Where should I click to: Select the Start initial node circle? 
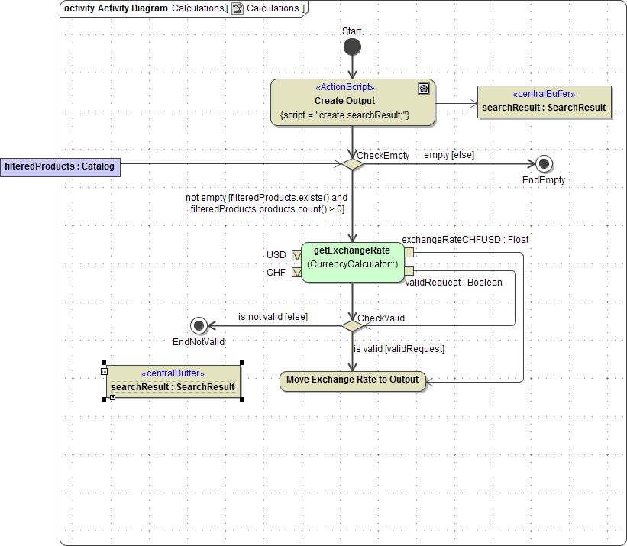(352, 47)
